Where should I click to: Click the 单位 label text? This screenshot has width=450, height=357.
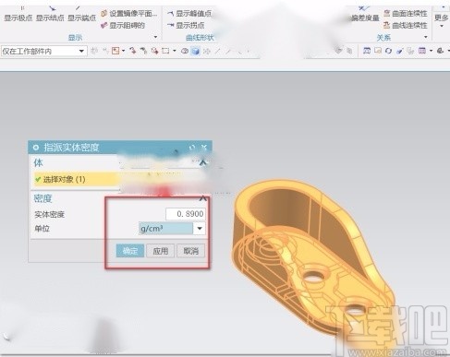point(42,229)
